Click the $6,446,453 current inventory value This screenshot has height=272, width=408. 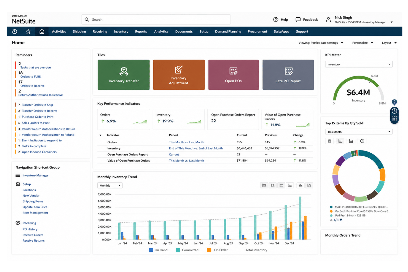[245, 148]
